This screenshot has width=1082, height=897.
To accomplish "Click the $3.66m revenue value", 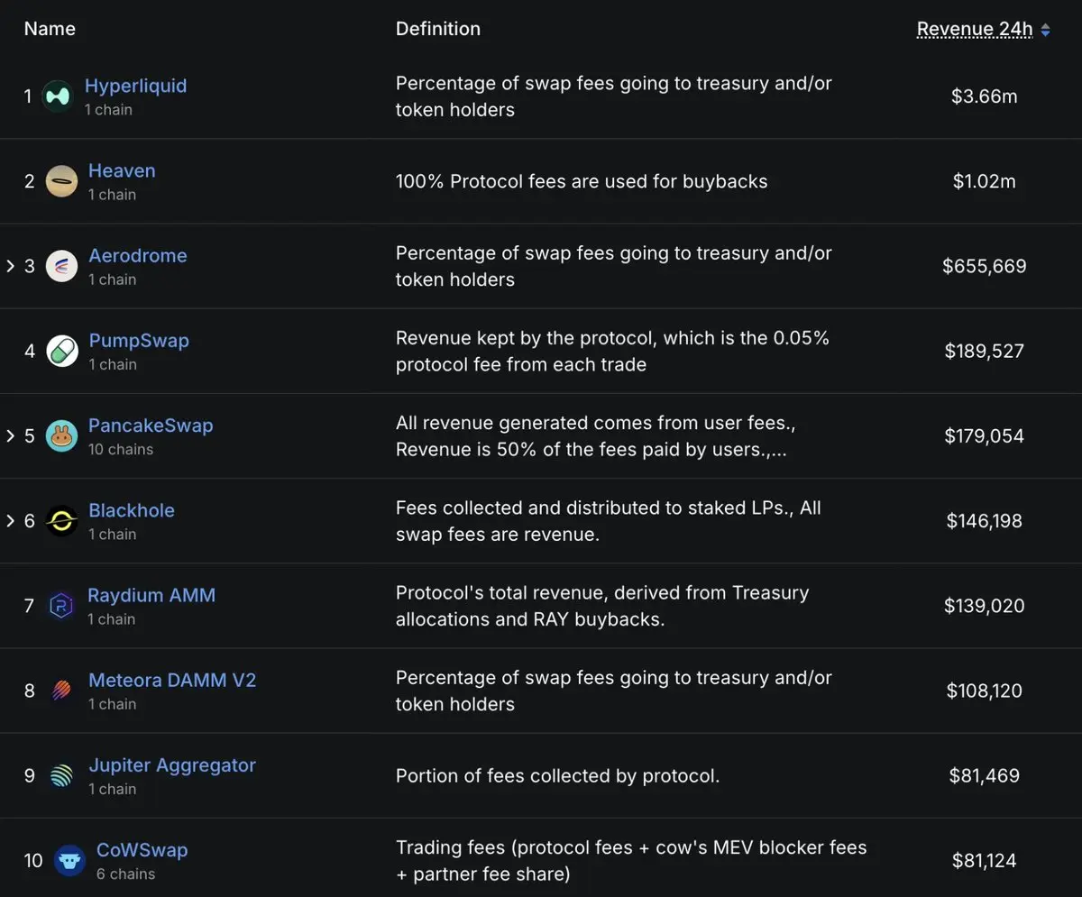I will click(985, 96).
